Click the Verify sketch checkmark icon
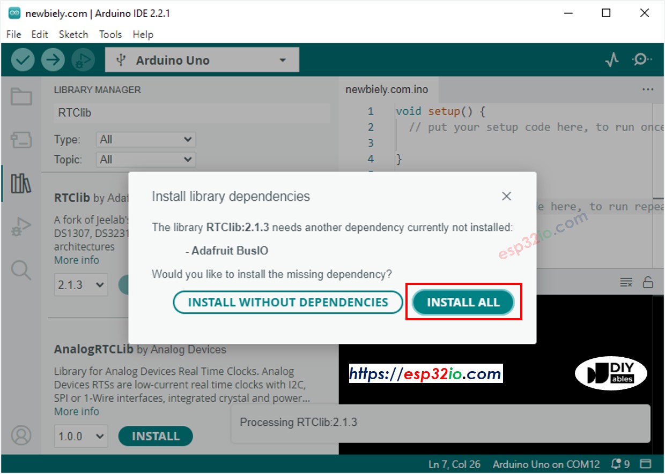This screenshot has width=665, height=474. click(23, 60)
